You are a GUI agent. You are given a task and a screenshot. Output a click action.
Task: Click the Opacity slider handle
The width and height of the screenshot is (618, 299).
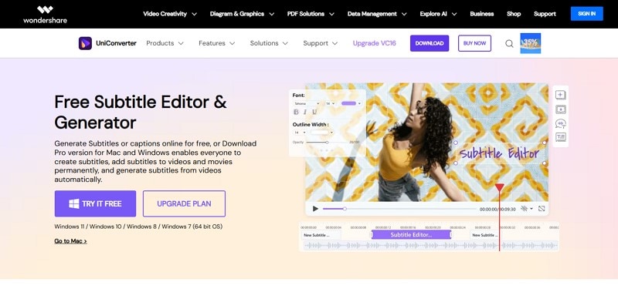click(x=327, y=142)
